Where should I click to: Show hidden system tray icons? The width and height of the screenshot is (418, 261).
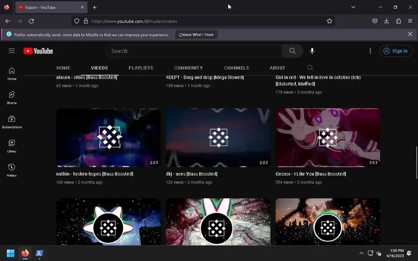(362, 253)
